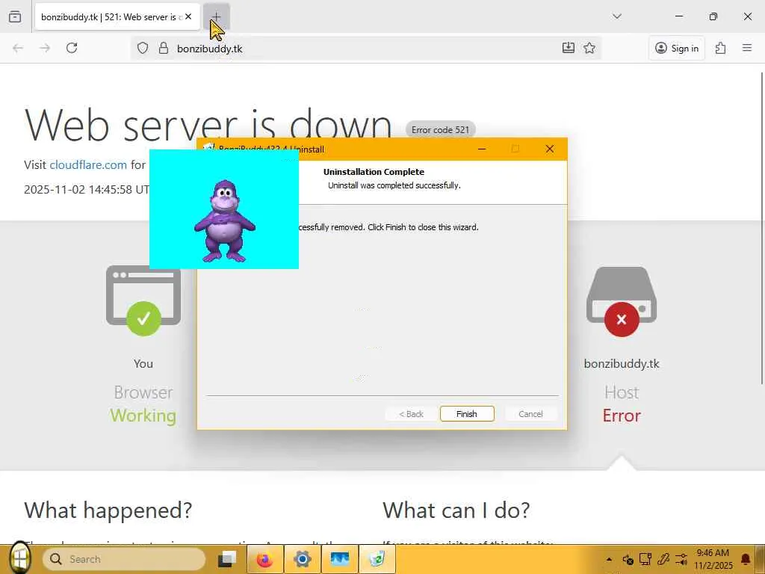Click Cancel in the uninstall wizard
The image size is (765, 574).
pyautogui.click(x=530, y=414)
